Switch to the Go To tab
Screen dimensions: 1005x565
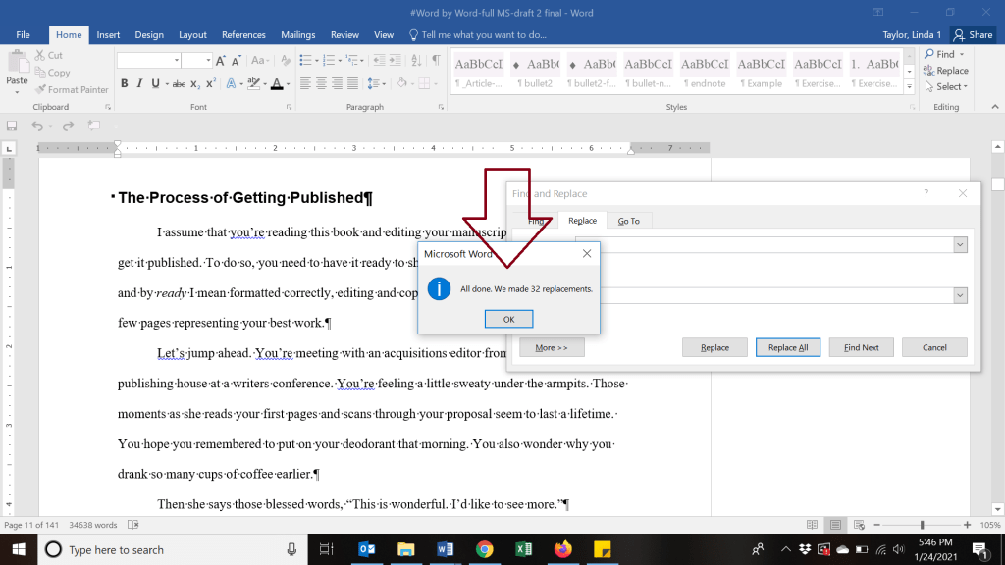click(628, 221)
